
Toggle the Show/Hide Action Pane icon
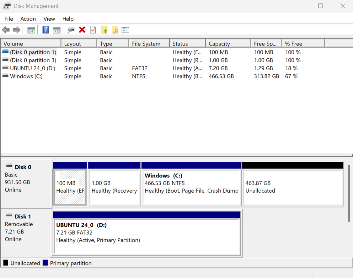[x=57, y=29]
